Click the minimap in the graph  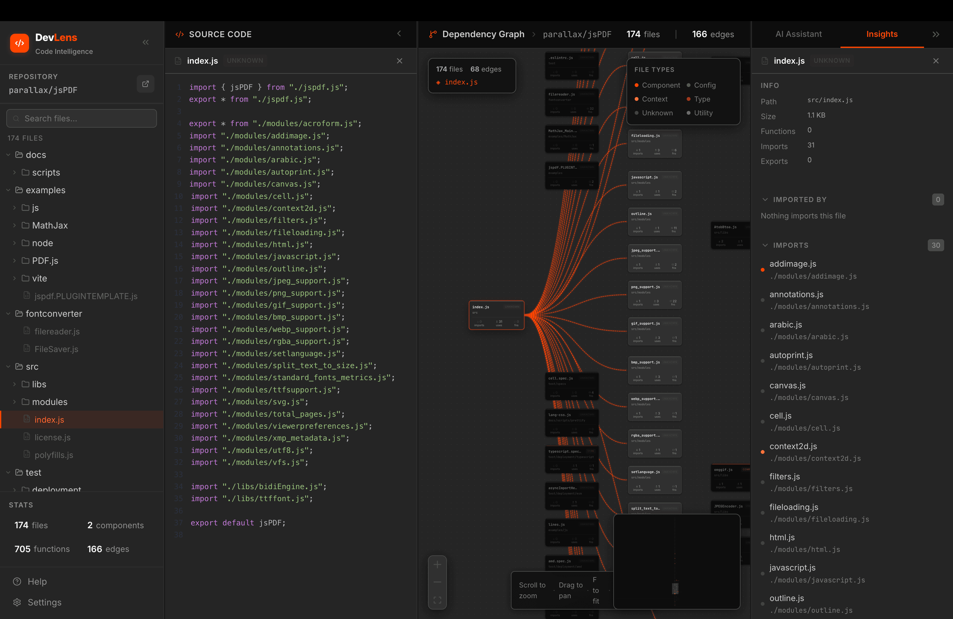click(x=676, y=561)
